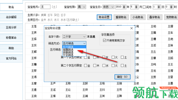This screenshot has width=178, height=100.
Task: Check 土 for 第一个字五行限定
Action: coord(122,57)
